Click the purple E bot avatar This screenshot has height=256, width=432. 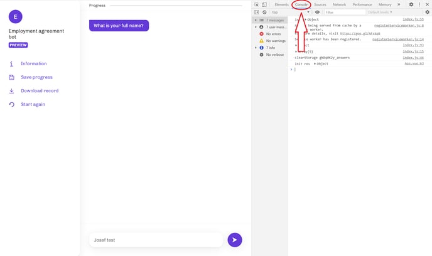point(16,17)
